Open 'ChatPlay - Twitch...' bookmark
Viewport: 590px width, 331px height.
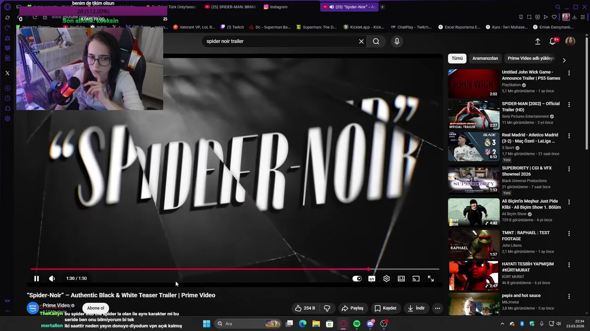pyautogui.click(x=411, y=27)
